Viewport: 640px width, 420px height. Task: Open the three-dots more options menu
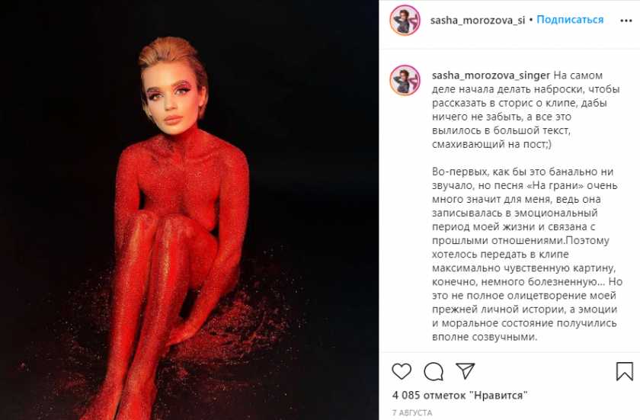tap(626, 21)
